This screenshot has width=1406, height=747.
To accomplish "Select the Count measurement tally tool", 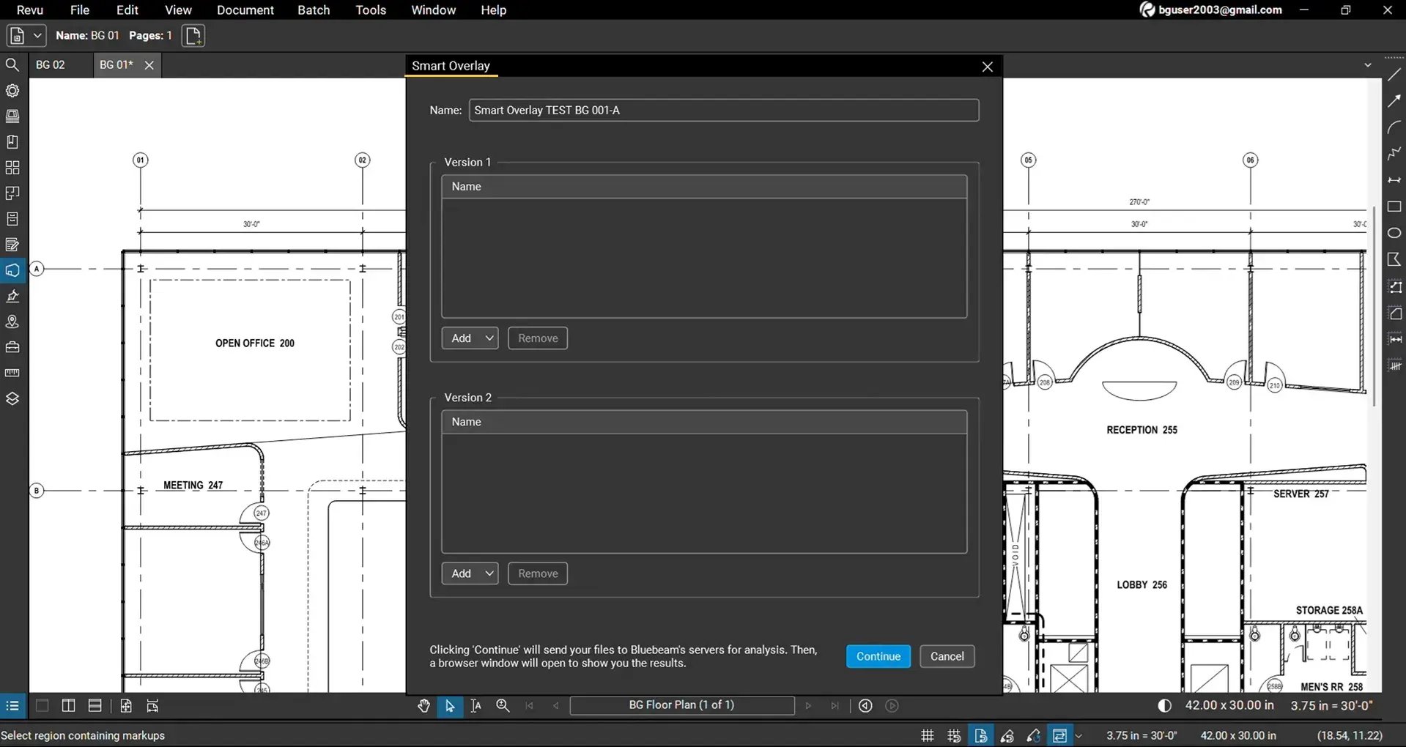I will click(x=1395, y=365).
